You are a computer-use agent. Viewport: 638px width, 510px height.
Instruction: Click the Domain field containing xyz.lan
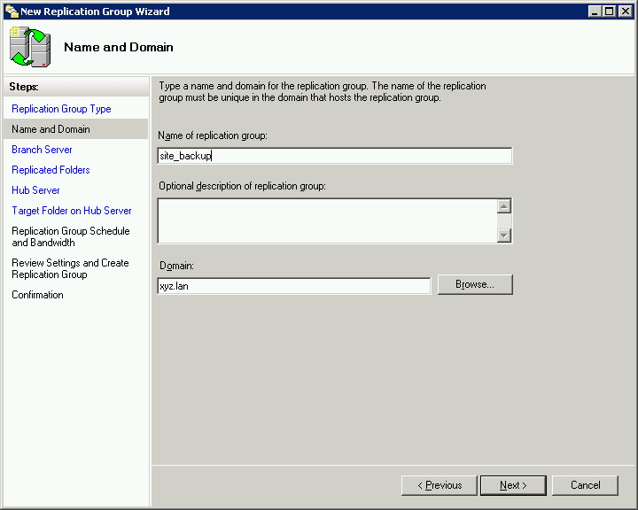[x=293, y=286]
